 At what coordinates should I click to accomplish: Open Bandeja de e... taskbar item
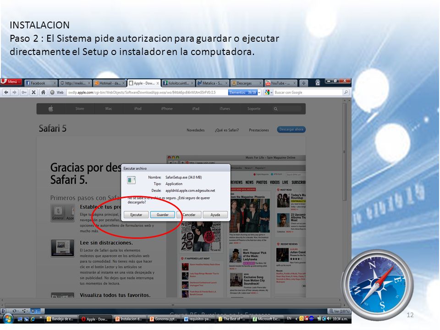(61, 319)
